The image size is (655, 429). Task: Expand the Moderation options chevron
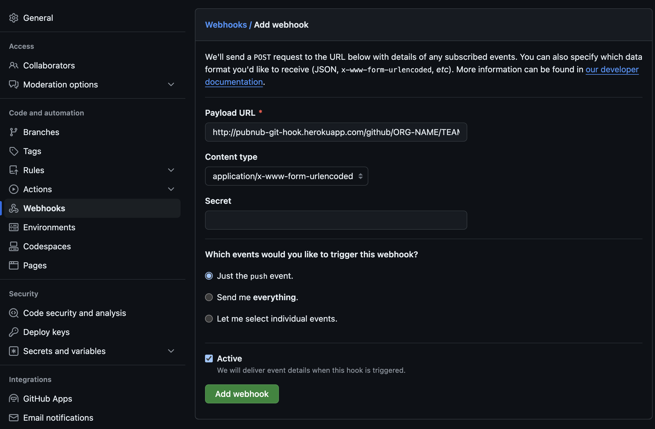(x=171, y=84)
